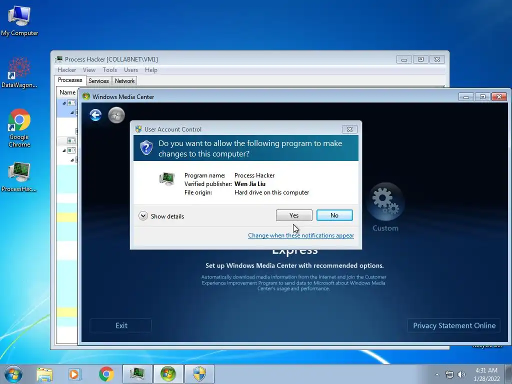The width and height of the screenshot is (512, 384).
Task: Click the Name column header in Process Hacker
Action: 67,92
